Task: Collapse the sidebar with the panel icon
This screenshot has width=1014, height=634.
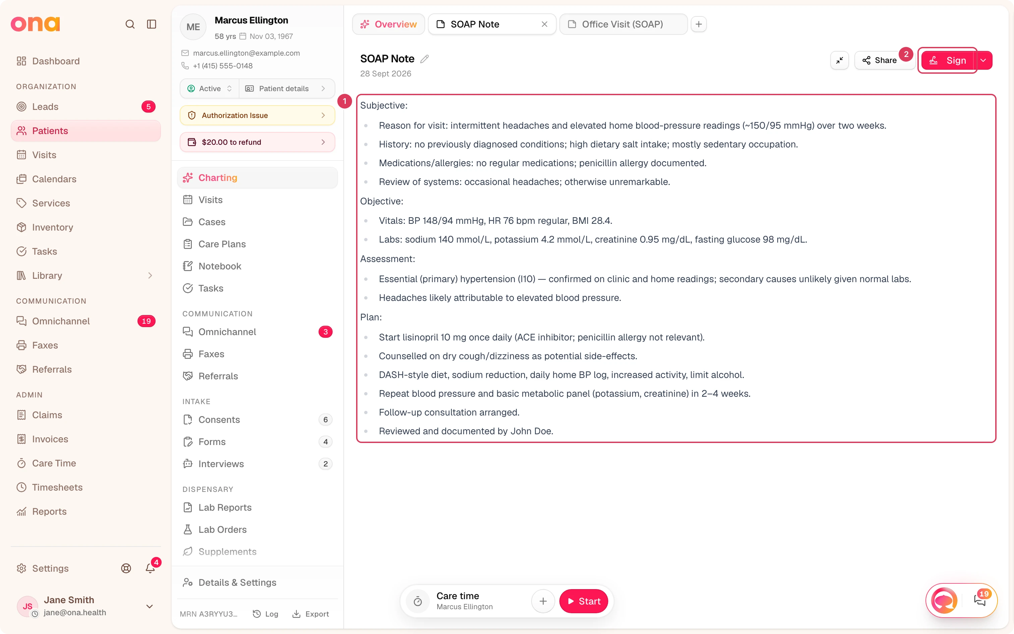Action: click(152, 24)
